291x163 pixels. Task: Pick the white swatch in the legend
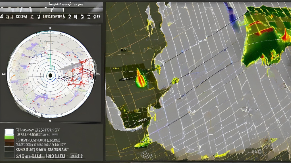coord(9,132)
